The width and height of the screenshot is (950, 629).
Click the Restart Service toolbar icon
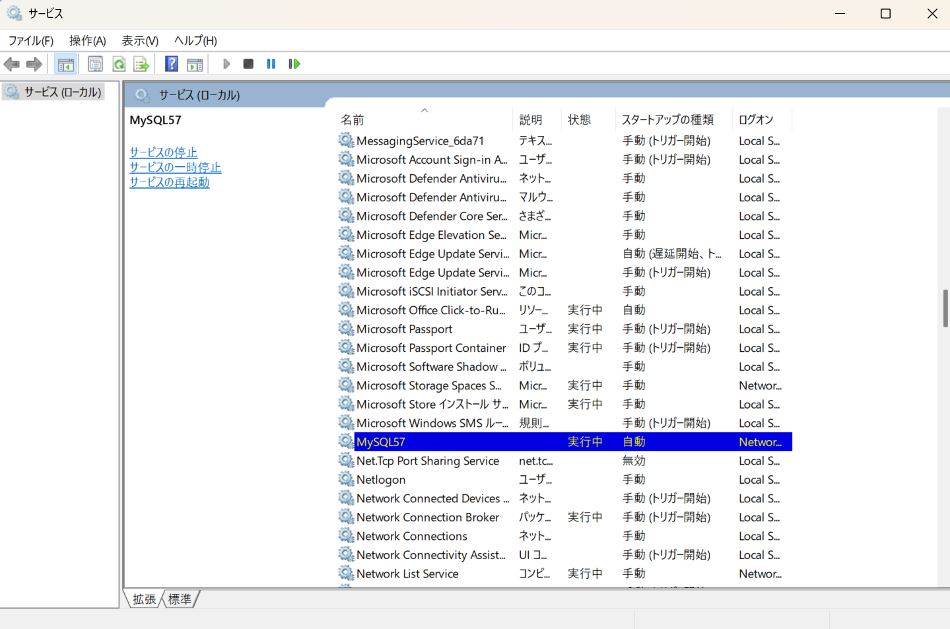(x=294, y=64)
